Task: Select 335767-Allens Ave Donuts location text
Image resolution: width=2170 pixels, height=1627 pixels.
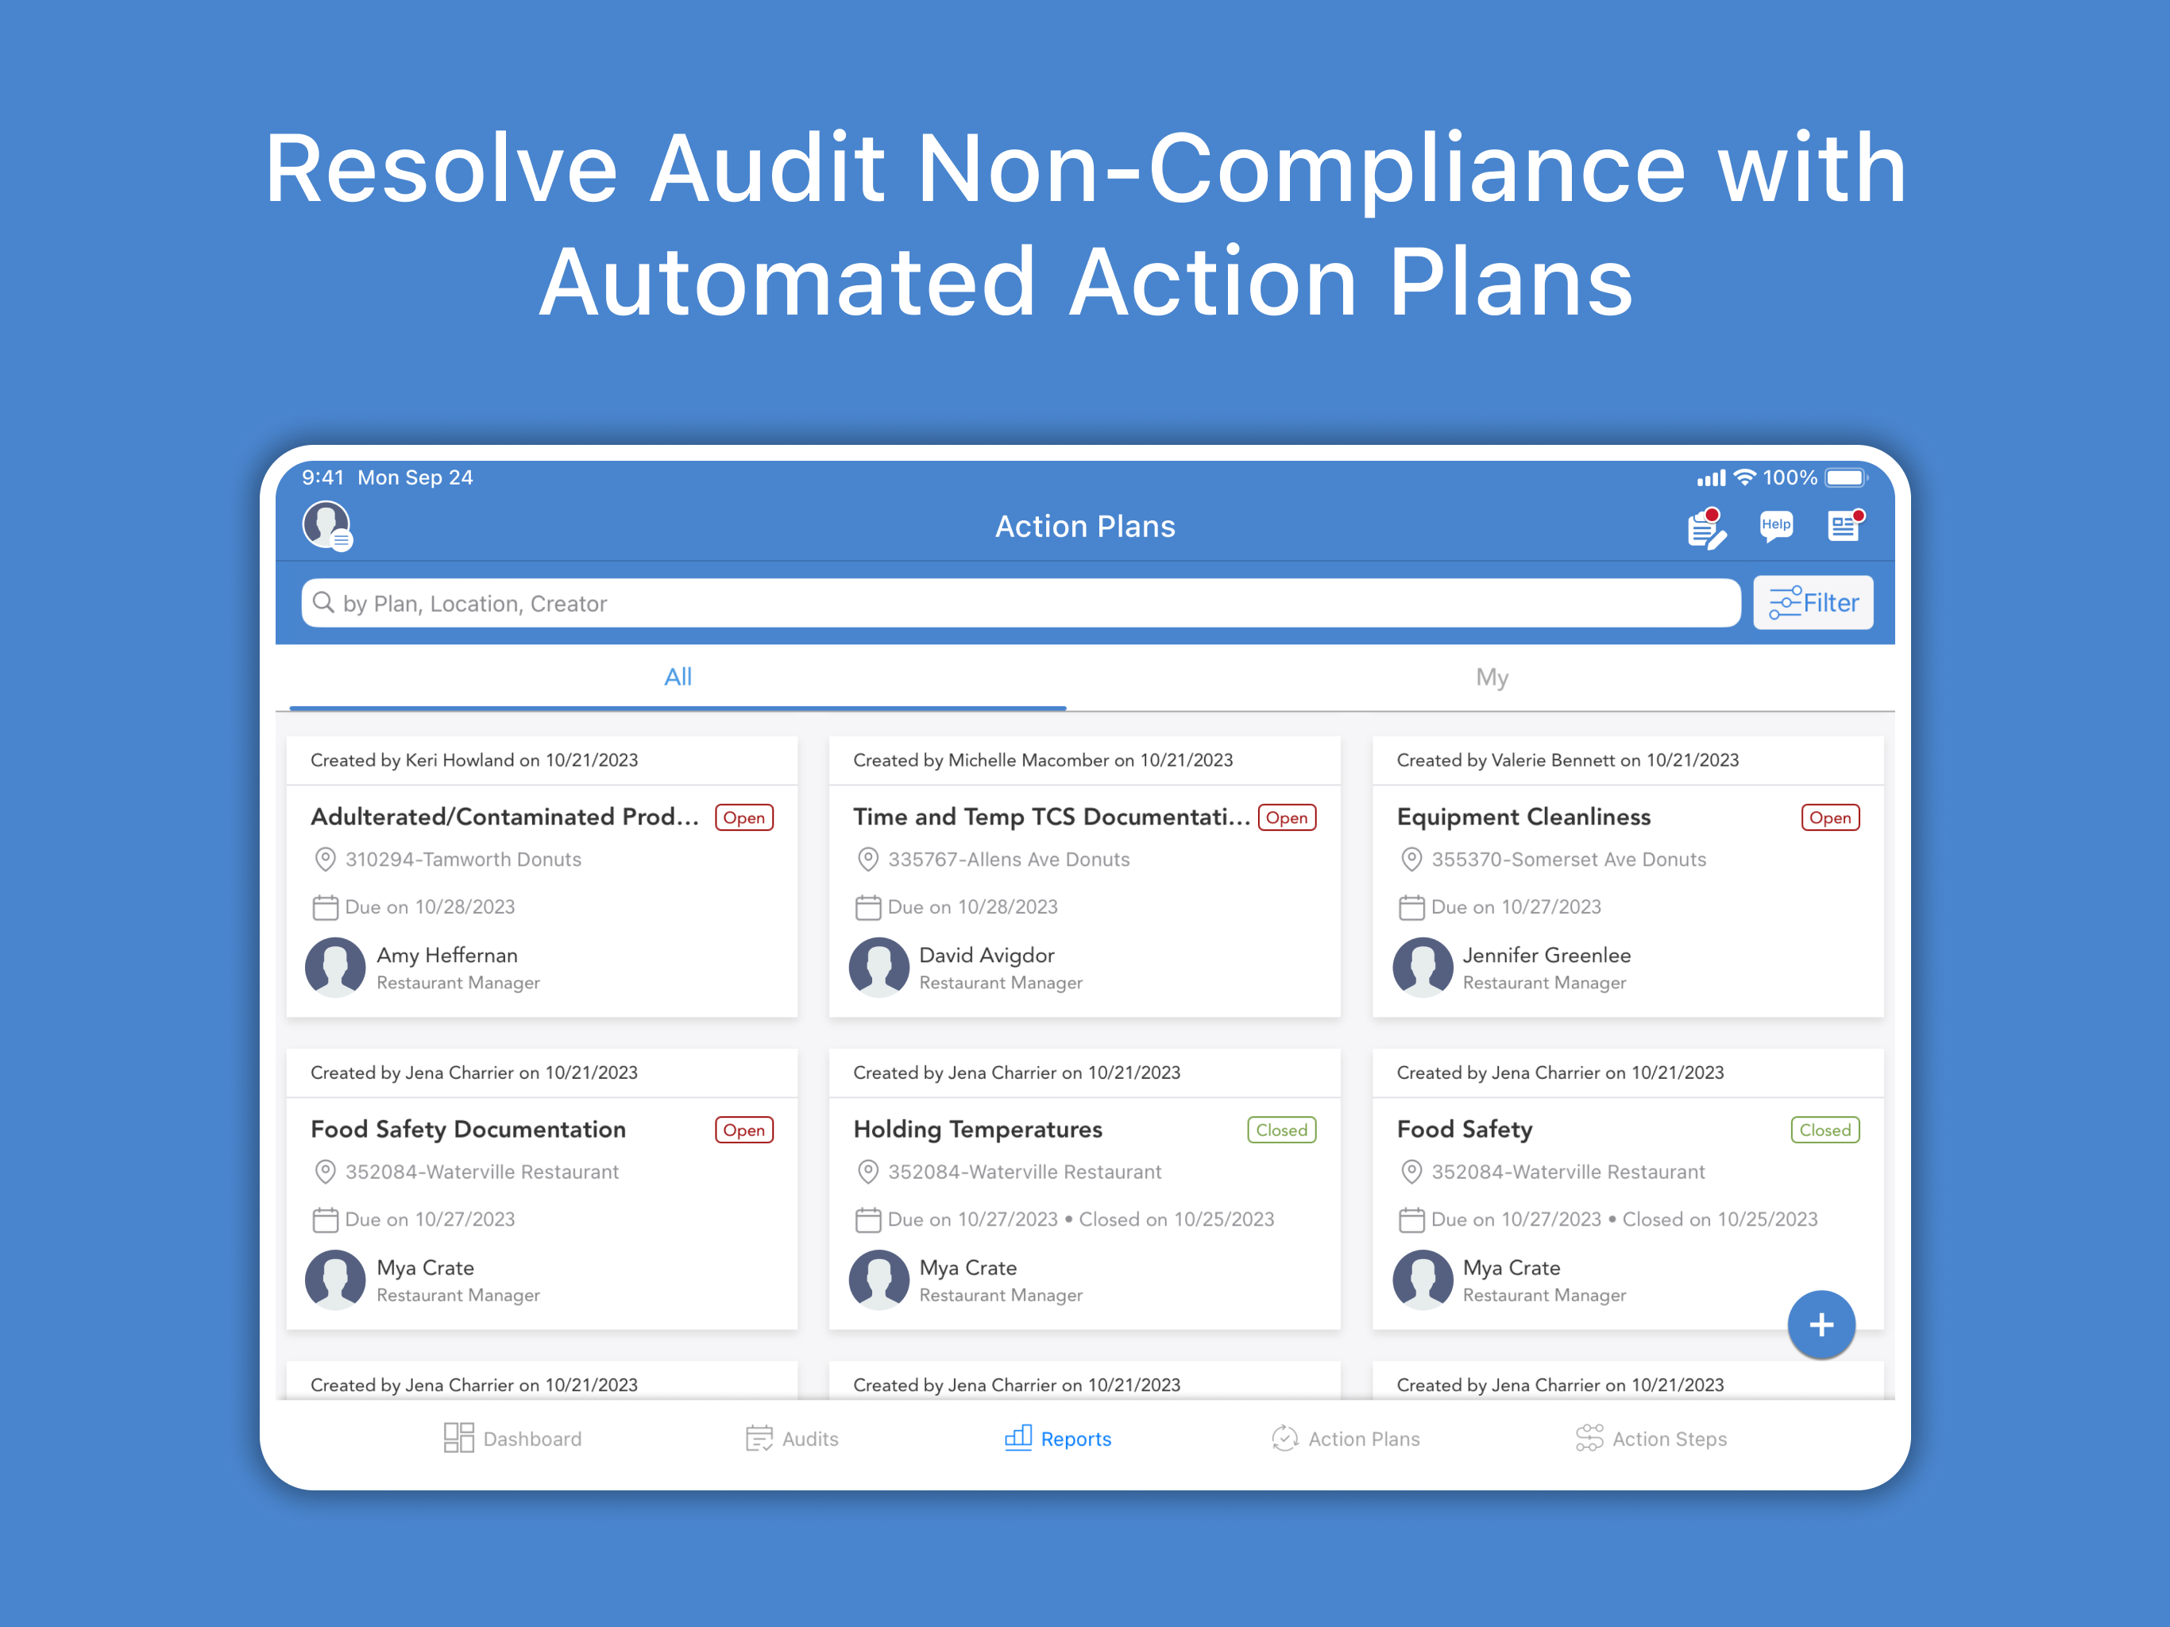Action: (x=1009, y=860)
